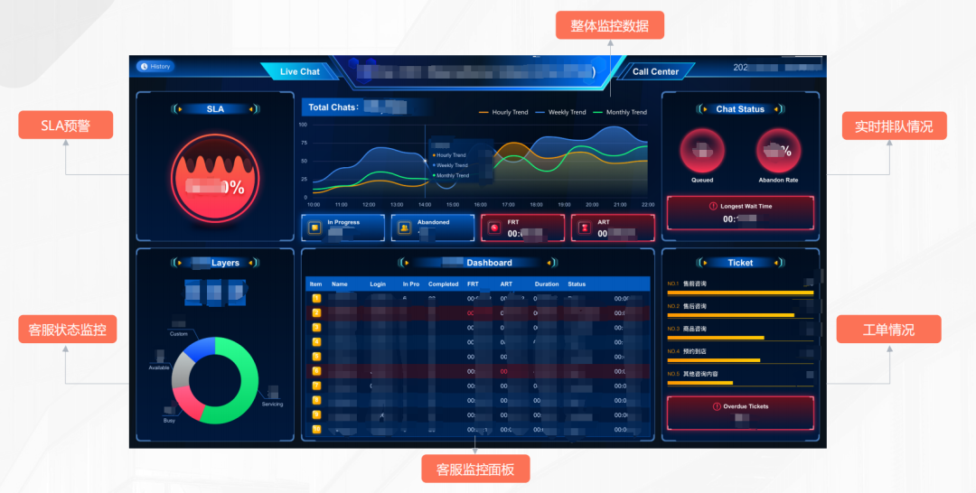Screen dimensions: 976x493
Task: Click the NO.1 售前咨询 ticket bar
Action: (740, 293)
